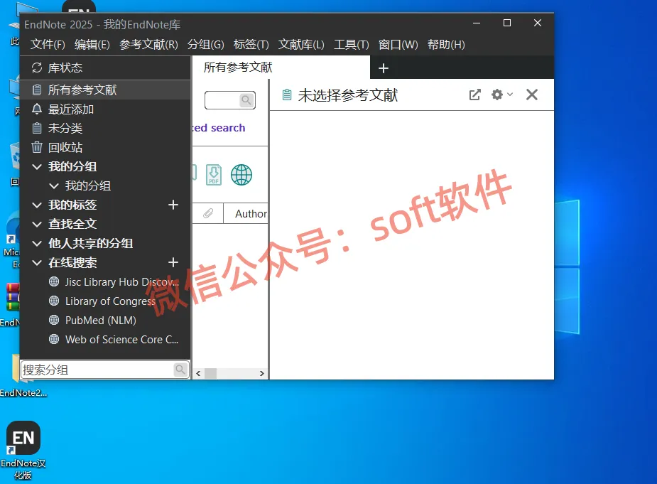
Task: Open reference in new window icon
Action: (474, 95)
